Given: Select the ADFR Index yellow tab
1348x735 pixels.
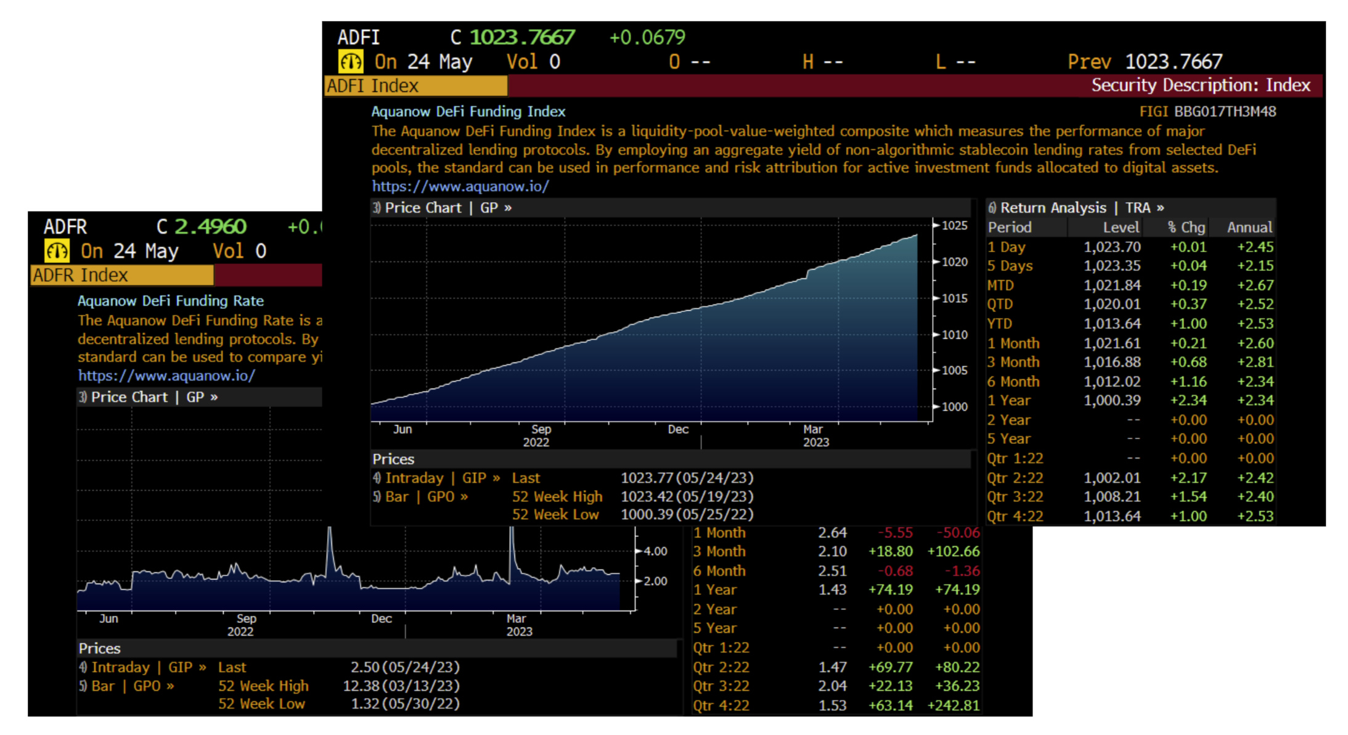Looking at the screenshot, I should pyautogui.click(x=121, y=275).
